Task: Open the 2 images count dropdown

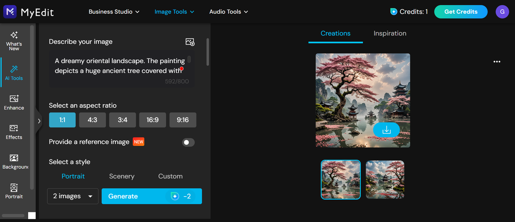Action: 73,196
